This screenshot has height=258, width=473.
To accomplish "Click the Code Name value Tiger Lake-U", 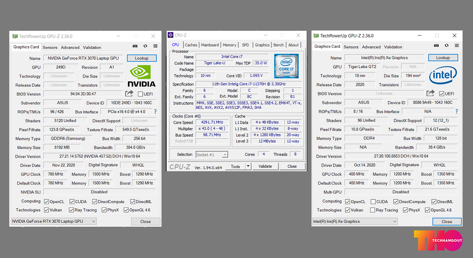I will point(215,63).
